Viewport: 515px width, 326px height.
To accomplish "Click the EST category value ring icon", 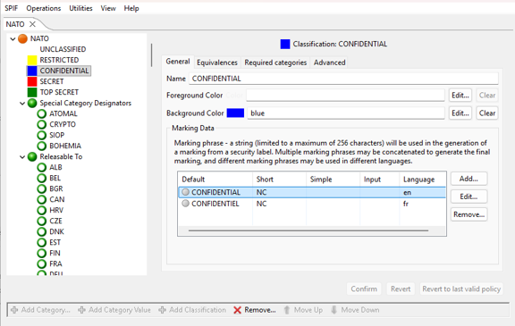I will 42,242.
